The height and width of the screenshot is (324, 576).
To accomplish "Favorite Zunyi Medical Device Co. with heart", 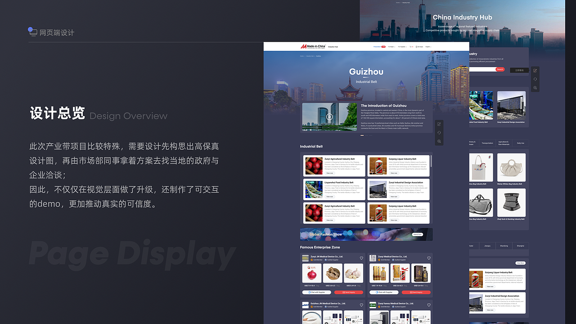I will click(429, 258).
